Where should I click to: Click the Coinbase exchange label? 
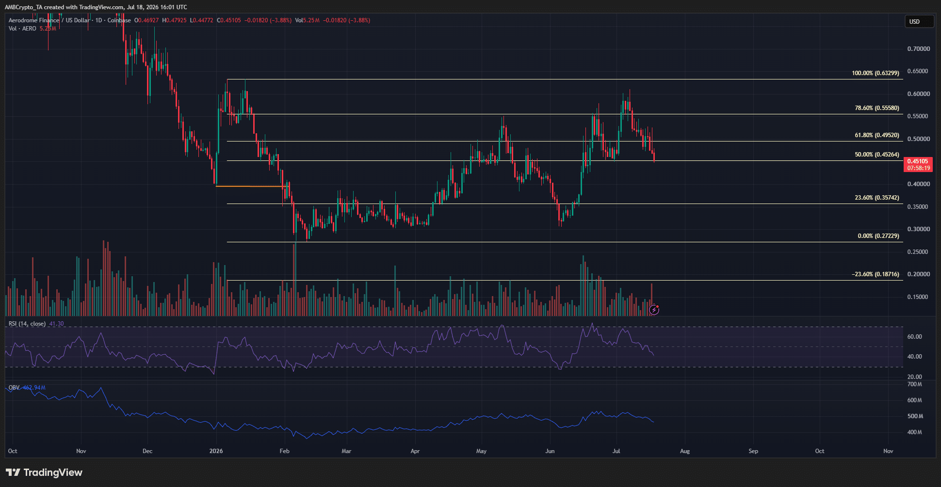[119, 20]
